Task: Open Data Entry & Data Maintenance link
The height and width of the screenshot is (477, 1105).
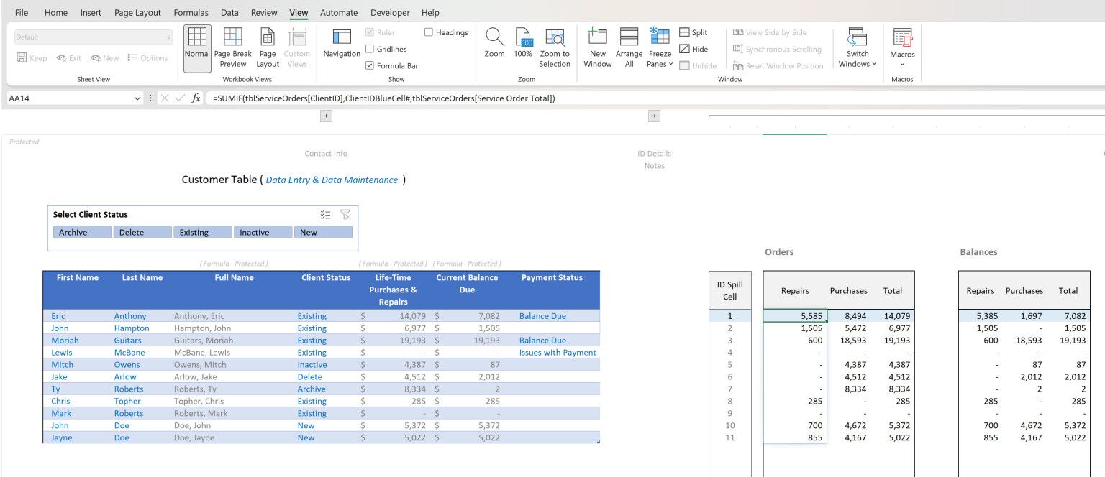Action: [332, 180]
